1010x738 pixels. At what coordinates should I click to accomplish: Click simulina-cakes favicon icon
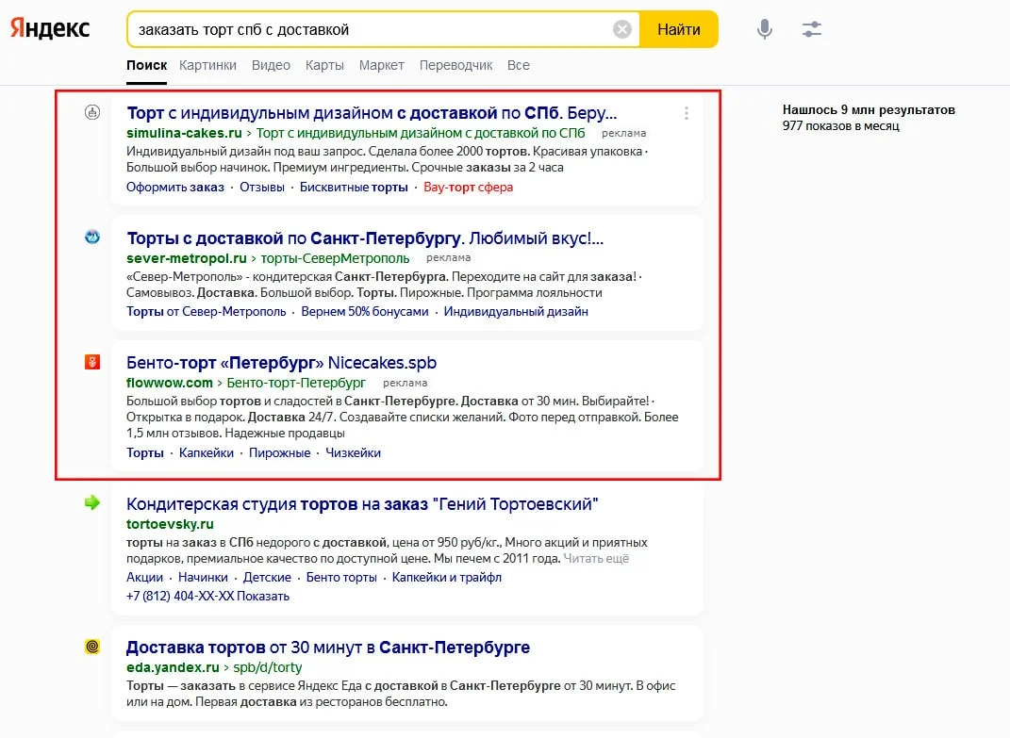(x=92, y=112)
